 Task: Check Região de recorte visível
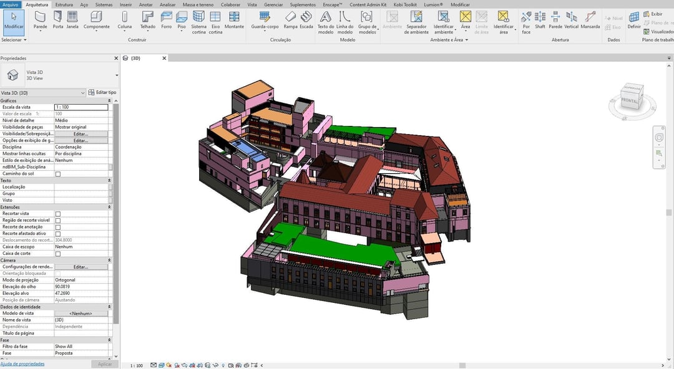pos(58,221)
